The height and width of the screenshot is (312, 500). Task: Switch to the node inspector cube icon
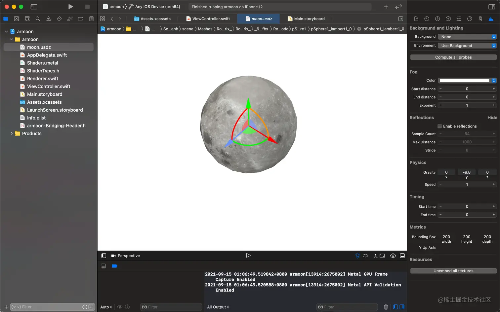[x=448, y=19]
